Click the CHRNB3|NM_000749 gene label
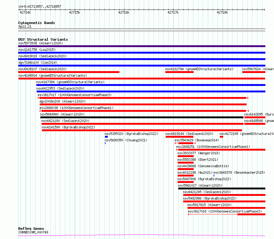The width and height of the screenshot is (274, 239). click(x=33, y=232)
